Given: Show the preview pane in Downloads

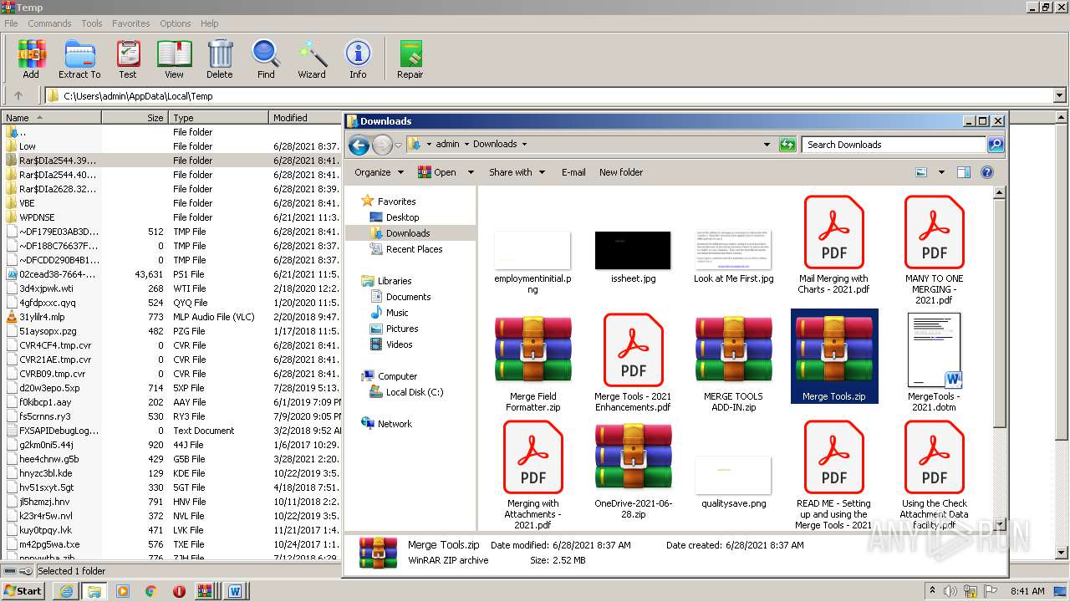Looking at the screenshot, I should pos(963,172).
